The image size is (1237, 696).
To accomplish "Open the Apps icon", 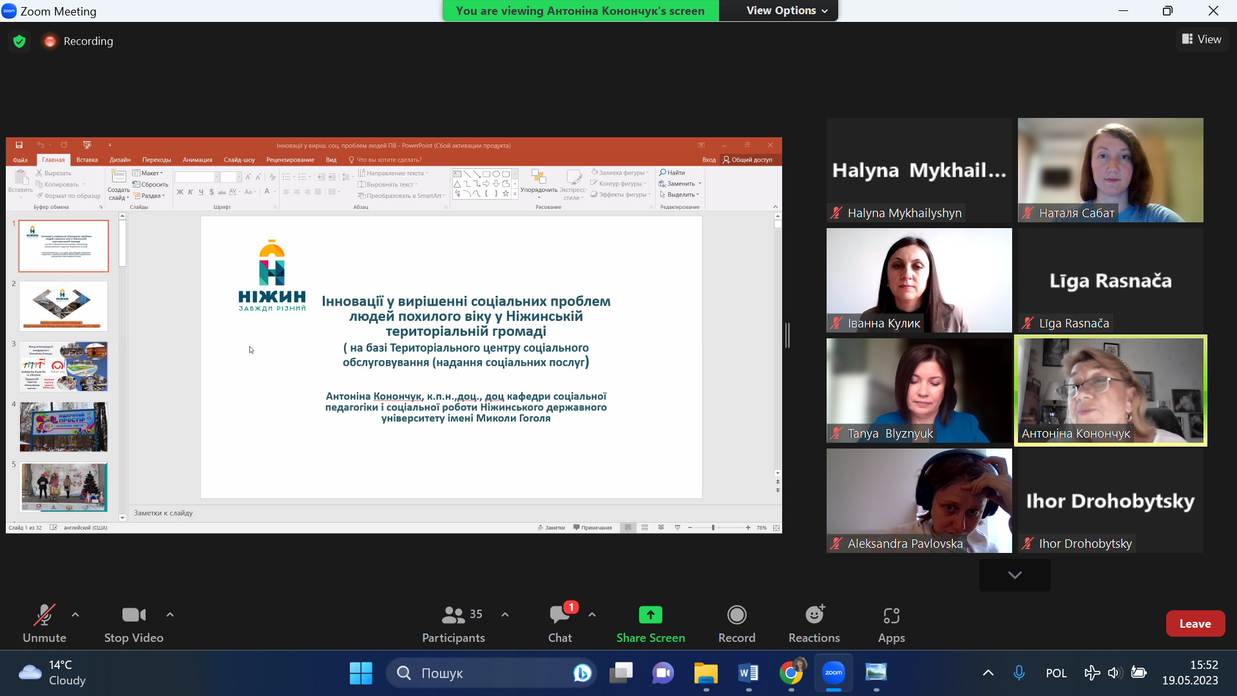I will pyautogui.click(x=891, y=615).
